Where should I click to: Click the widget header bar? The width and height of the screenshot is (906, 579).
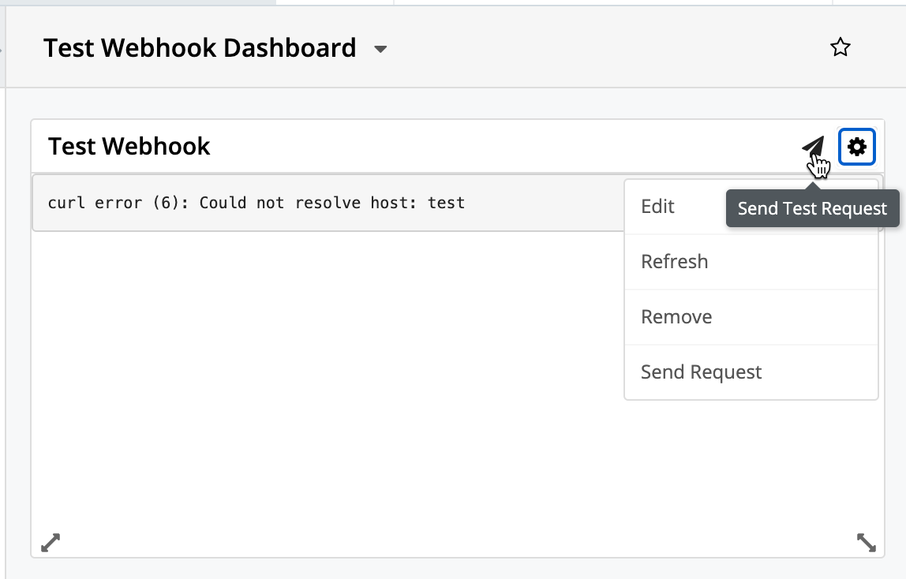click(x=395, y=146)
